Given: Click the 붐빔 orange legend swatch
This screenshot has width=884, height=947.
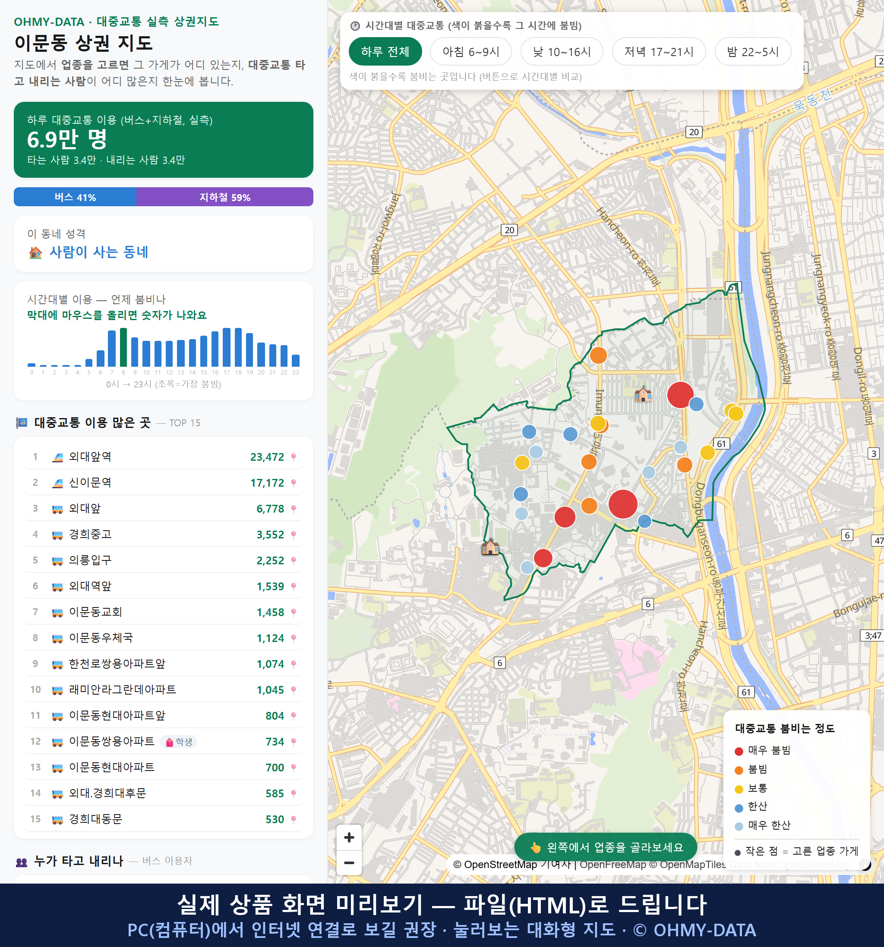Looking at the screenshot, I should [x=739, y=770].
